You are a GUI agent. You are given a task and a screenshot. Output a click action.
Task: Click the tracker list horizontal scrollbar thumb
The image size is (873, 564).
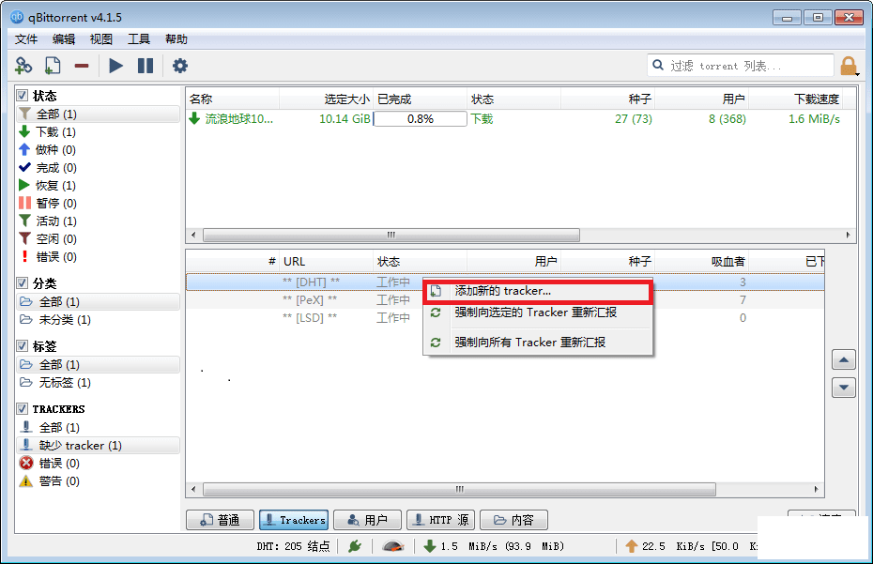pos(459,489)
